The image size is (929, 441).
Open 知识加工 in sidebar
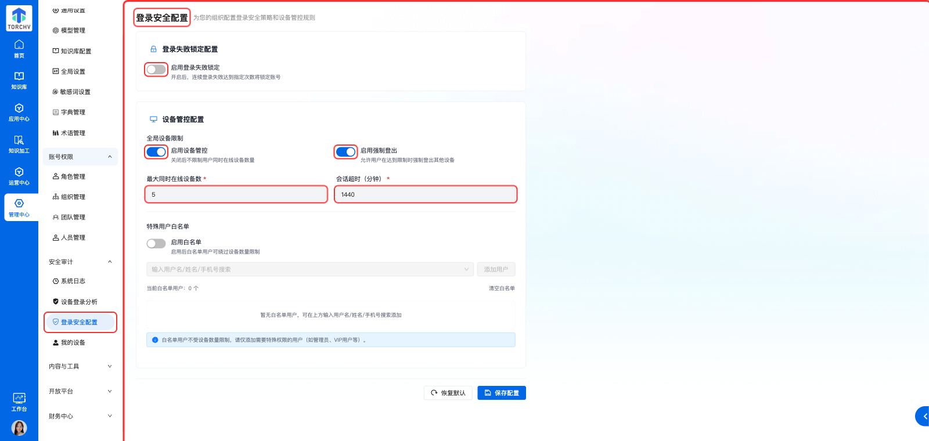(x=19, y=144)
